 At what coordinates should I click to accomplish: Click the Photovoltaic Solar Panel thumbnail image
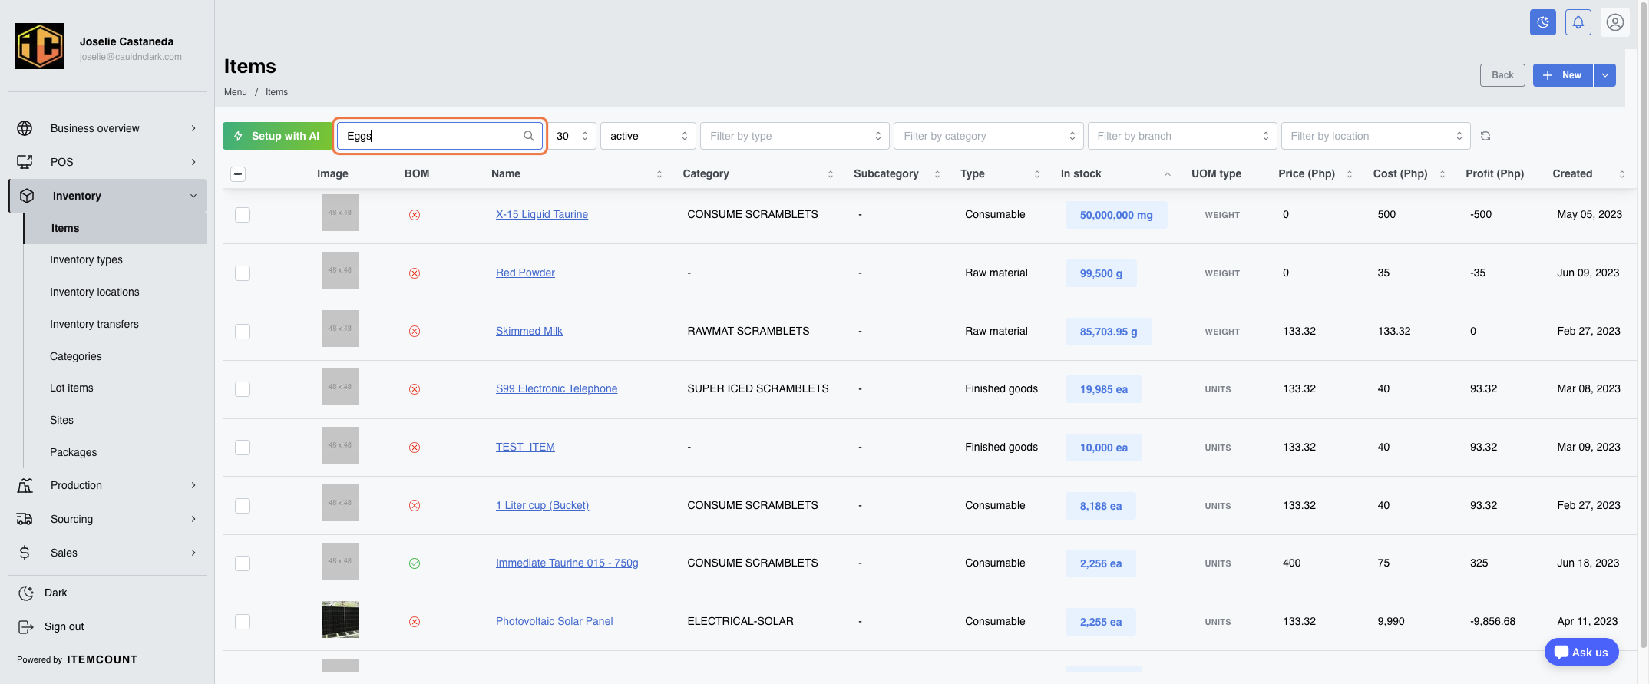340,620
